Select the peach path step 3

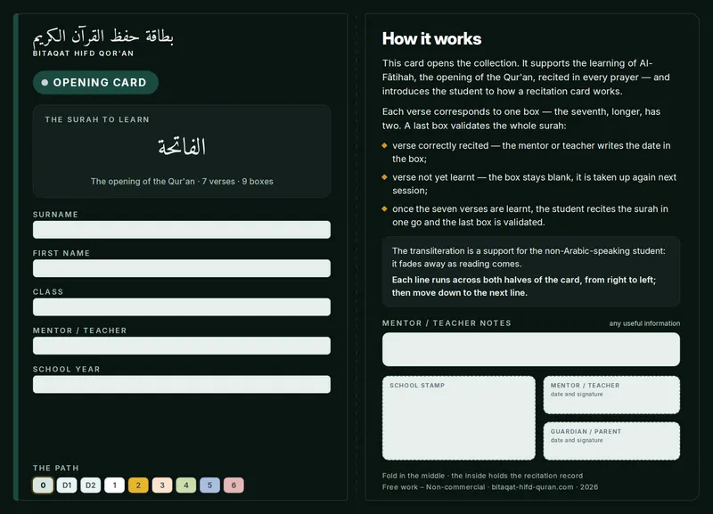click(162, 485)
